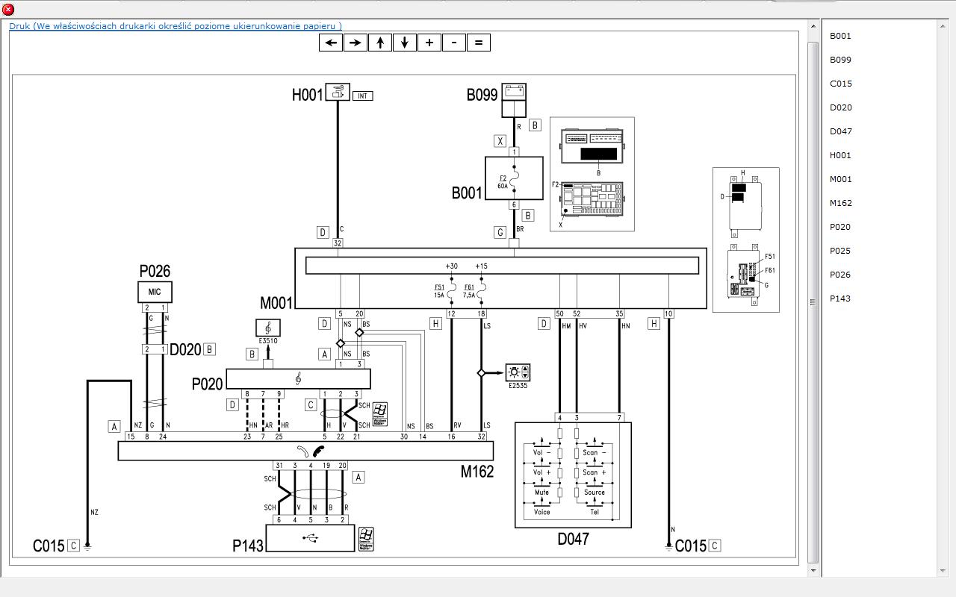Select B099 in the component list
This screenshot has height=597, width=956.
tap(840, 60)
